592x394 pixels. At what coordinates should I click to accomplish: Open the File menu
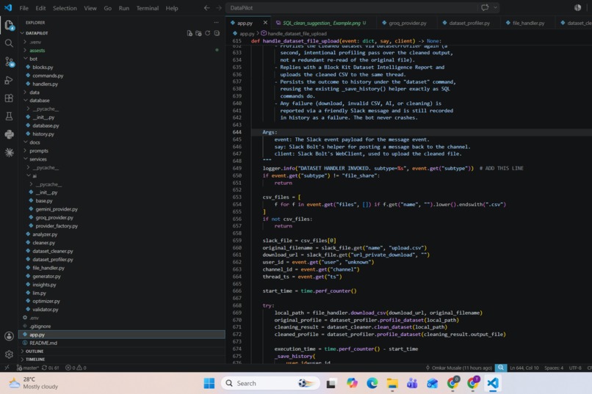[24, 8]
